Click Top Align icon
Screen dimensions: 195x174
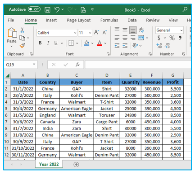click(x=117, y=29)
